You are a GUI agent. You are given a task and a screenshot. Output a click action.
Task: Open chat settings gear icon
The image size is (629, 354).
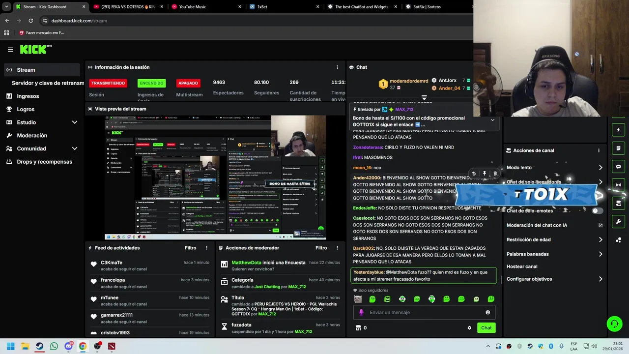point(469,328)
